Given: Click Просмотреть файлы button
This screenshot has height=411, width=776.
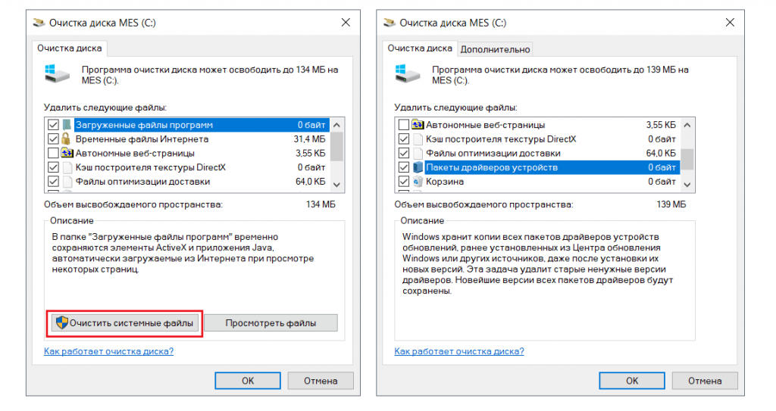Looking at the screenshot, I should click(271, 323).
